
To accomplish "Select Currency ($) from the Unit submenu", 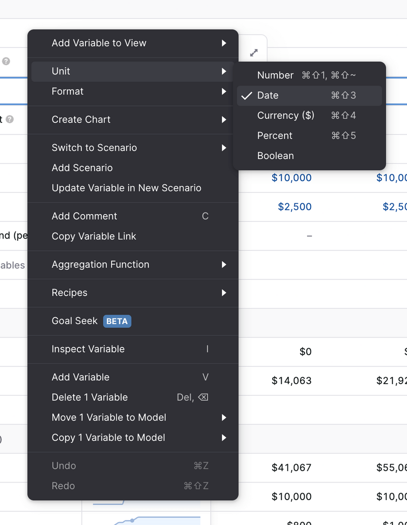I will click(x=286, y=116).
